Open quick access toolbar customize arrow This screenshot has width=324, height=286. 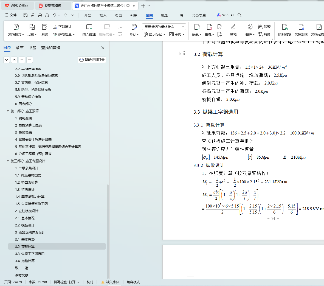click(x=73, y=15)
